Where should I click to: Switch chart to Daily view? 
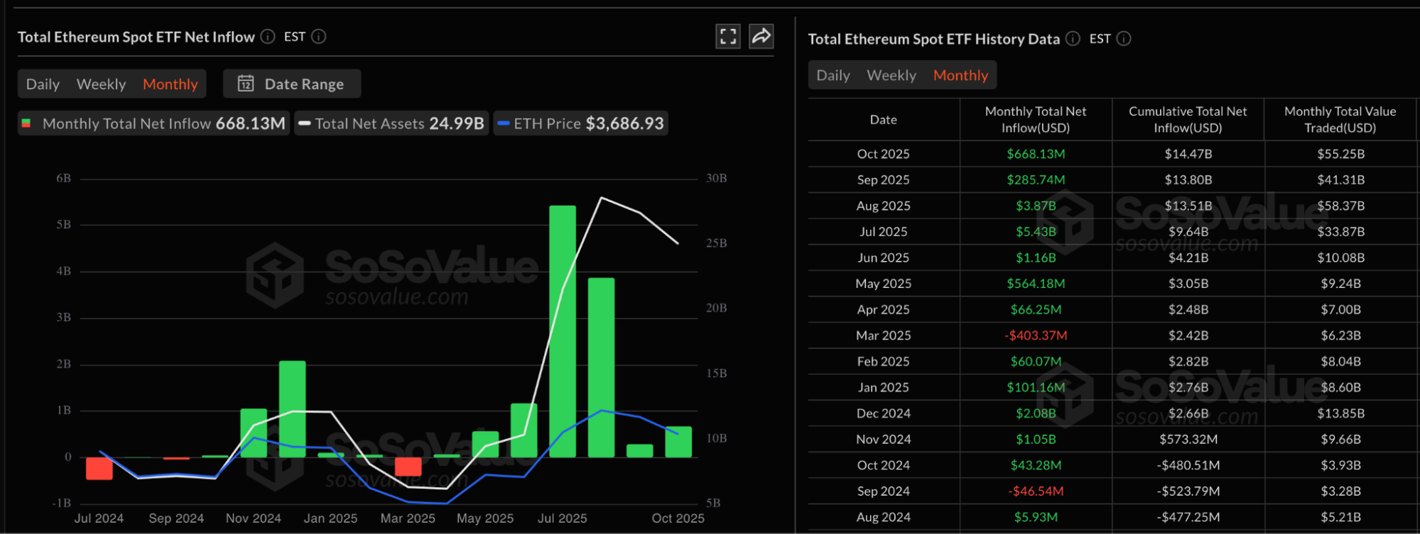pos(43,84)
